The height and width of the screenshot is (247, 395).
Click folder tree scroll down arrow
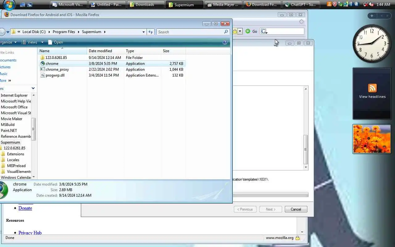pyautogui.click(x=34, y=177)
